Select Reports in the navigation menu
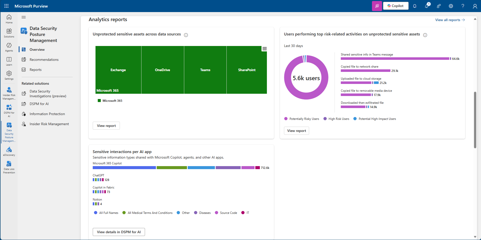Screen dimensions: 481x240 click(35, 70)
